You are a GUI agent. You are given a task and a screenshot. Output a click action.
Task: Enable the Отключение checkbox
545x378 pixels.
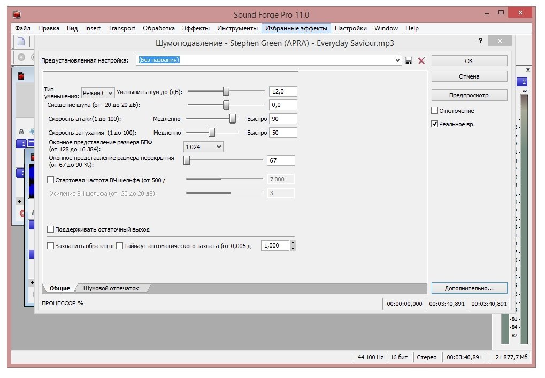pos(434,111)
